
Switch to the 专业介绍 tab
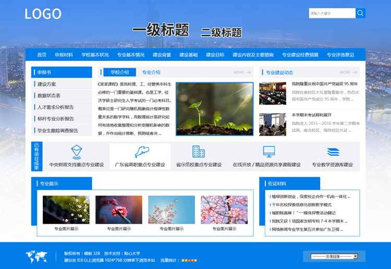151,72
